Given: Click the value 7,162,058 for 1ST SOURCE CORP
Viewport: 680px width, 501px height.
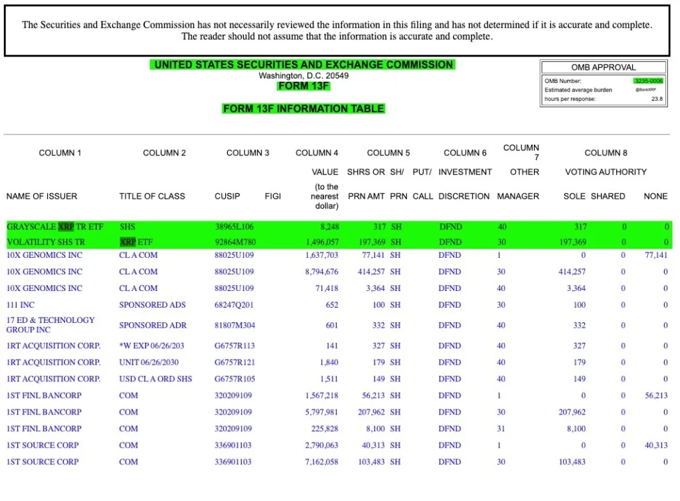Looking at the screenshot, I should coord(322,462).
